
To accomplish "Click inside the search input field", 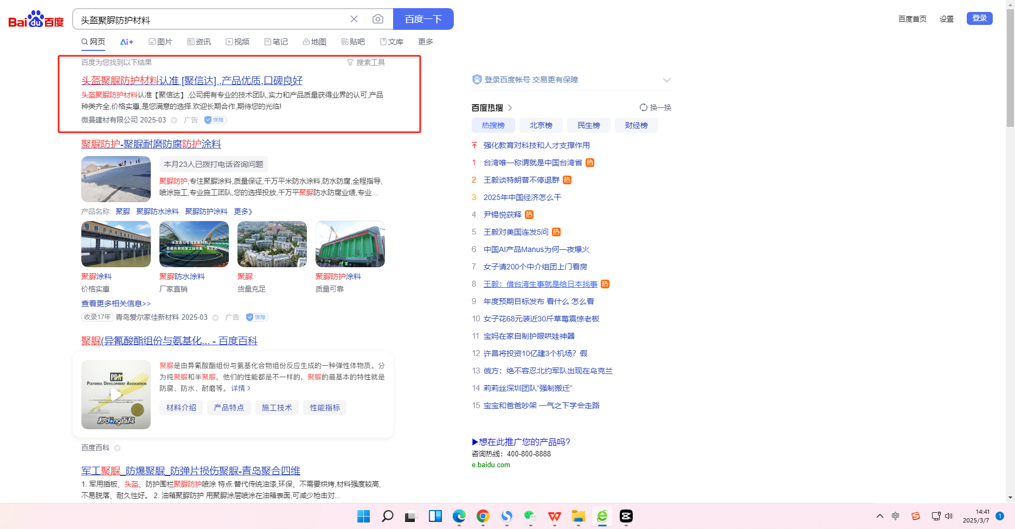I will click(211, 20).
